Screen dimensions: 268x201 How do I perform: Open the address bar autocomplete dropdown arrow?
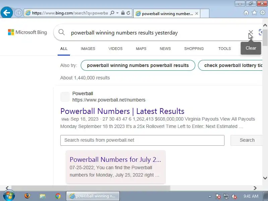tap(118, 13)
